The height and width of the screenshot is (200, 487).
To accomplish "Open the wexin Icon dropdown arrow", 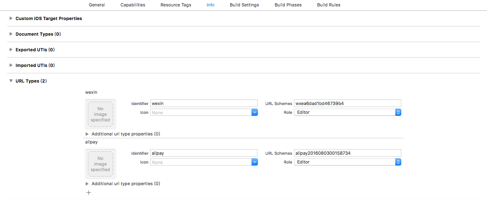I will 255,113.
